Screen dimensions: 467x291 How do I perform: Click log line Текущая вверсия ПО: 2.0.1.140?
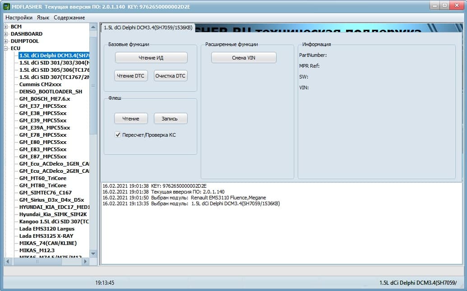(x=163, y=192)
